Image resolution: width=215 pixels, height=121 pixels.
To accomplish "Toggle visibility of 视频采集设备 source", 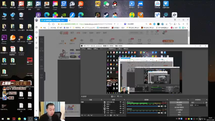I will (x=120, y=102).
